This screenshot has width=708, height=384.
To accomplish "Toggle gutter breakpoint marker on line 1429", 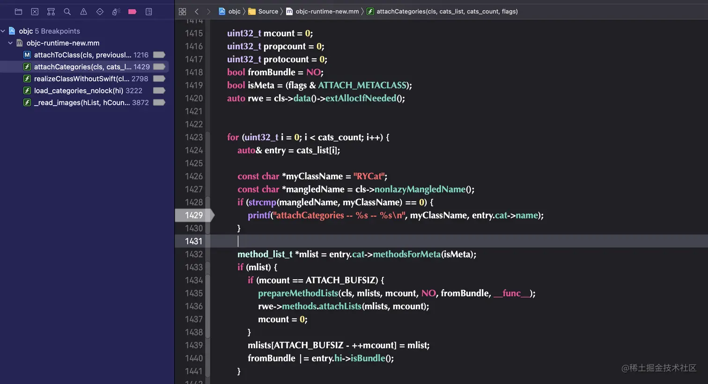I will (x=194, y=215).
